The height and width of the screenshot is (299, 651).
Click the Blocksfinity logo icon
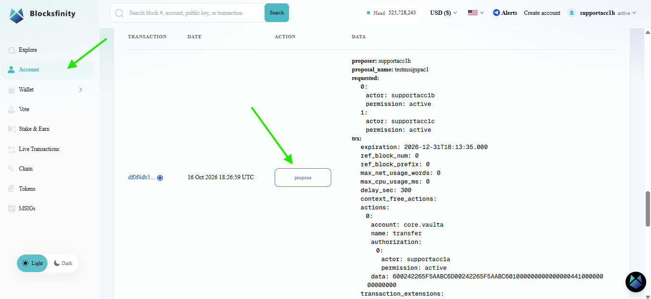(x=17, y=16)
